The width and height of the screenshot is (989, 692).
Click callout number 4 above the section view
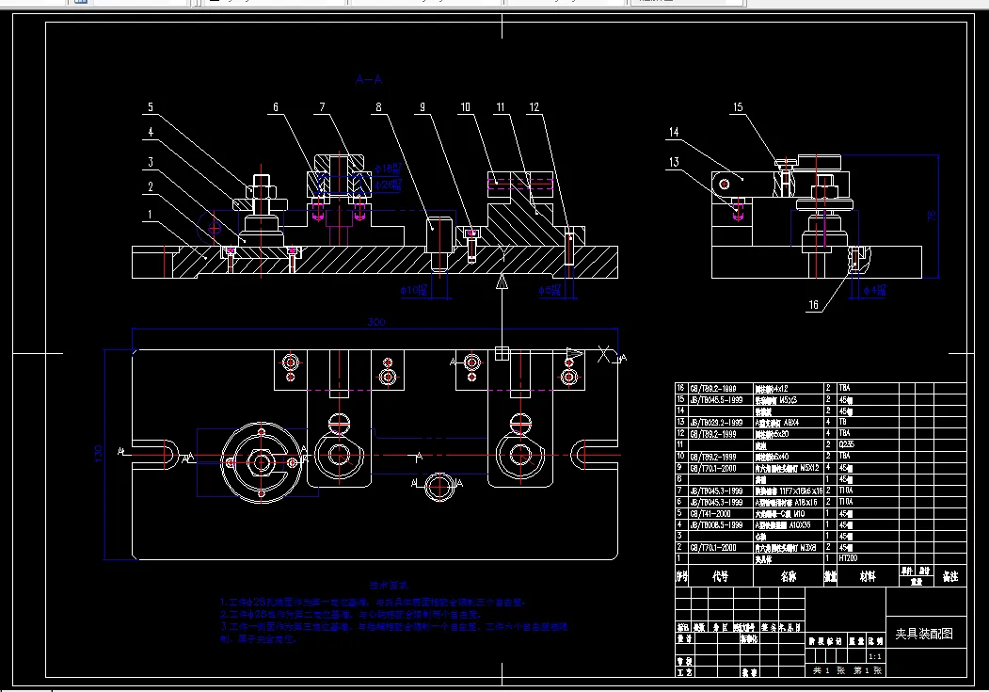(151, 132)
